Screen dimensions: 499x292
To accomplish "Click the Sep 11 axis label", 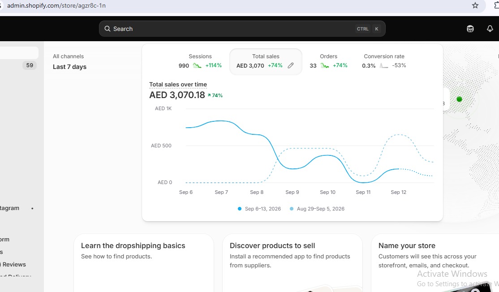I will click(363, 192).
